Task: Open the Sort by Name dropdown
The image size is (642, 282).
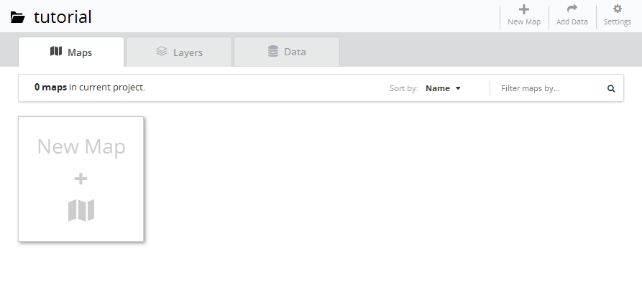Action: tap(443, 88)
